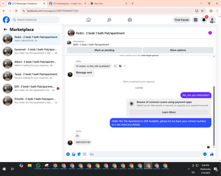Viewport: 221px width, 176px height.
Task: Click the Find friends button
Action: pos(182,20)
